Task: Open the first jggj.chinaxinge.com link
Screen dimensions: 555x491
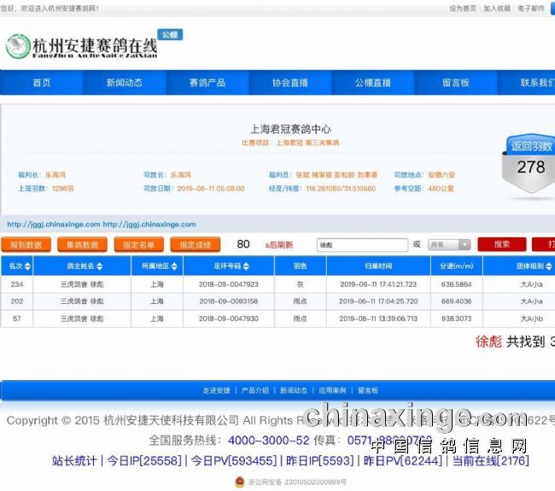Action: pos(54,225)
